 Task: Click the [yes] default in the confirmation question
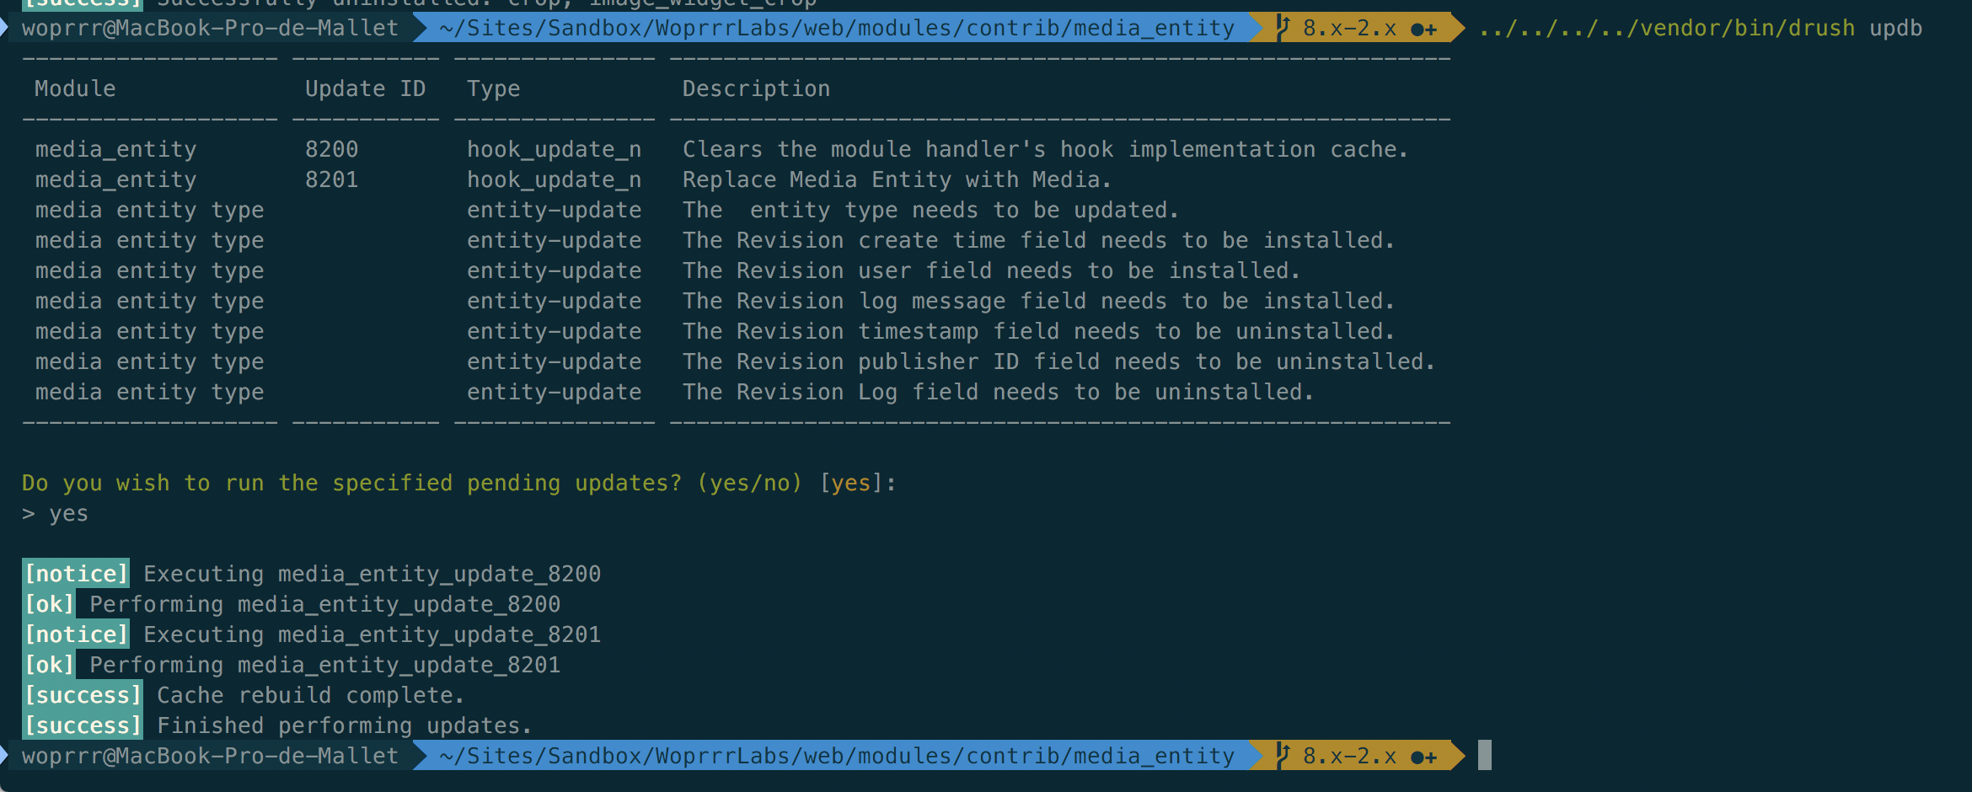[x=849, y=483]
